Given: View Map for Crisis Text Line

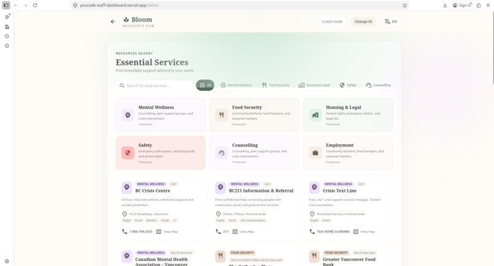Looking at the screenshot, I should (364, 232).
